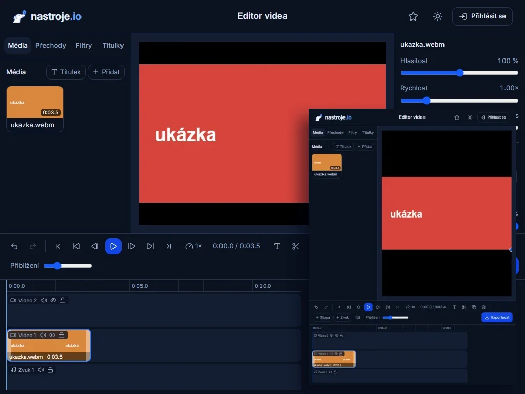This screenshot has height=394, width=525.
Task: Click the star icon in the inset editor header
Action: [x=457, y=117]
